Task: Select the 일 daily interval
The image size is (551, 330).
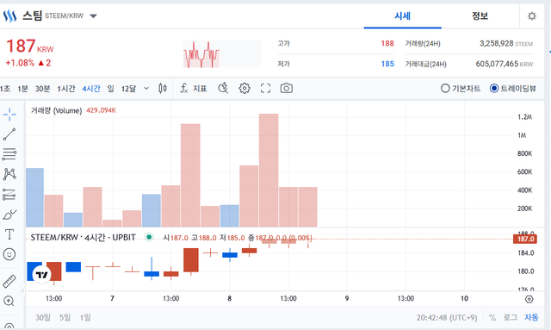Action: tap(111, 89)
